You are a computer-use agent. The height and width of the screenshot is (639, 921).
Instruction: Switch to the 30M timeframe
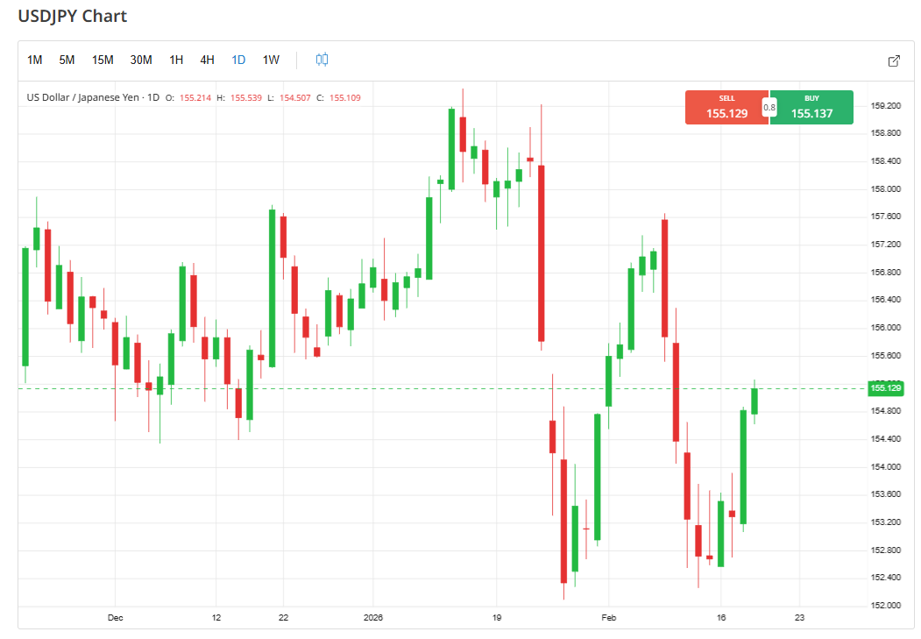(141, 60)
